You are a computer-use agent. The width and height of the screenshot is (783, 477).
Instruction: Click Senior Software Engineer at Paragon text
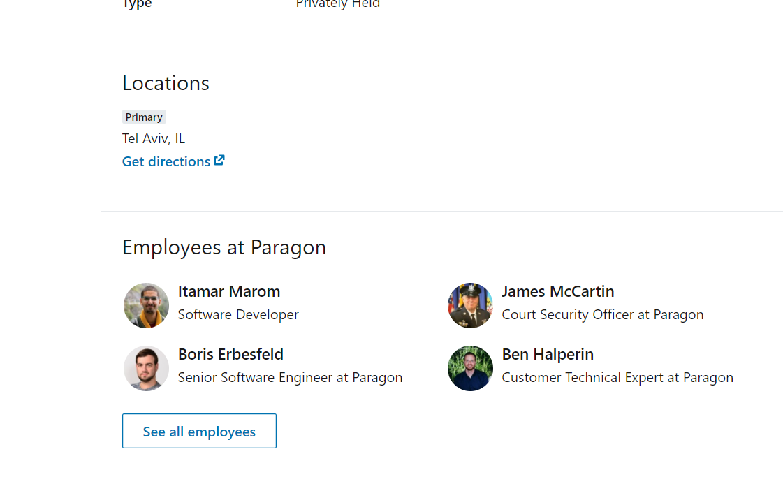(x=290, y=378)
